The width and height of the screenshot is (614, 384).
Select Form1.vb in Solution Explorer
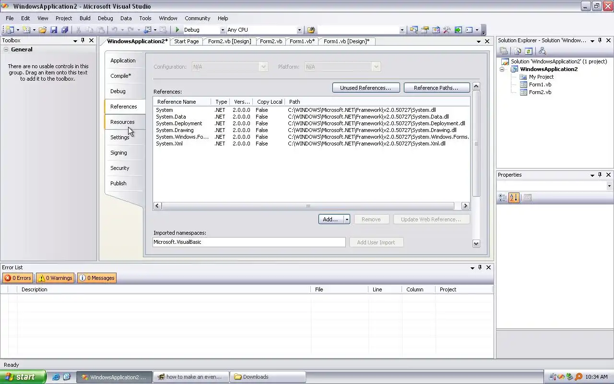coord(540,84)
